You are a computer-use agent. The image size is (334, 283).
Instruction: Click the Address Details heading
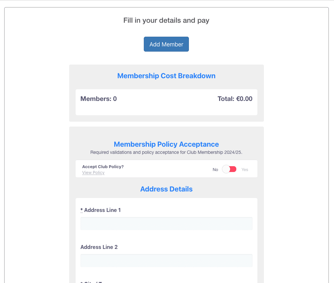[x=167, y=189]
